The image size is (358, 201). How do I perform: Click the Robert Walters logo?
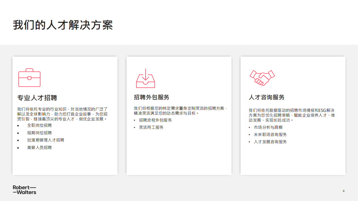click(x=25, y=190)
